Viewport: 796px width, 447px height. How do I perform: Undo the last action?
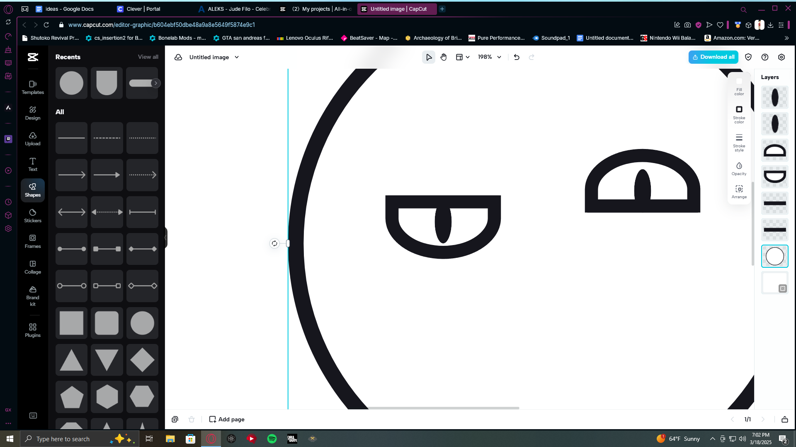click(517, 57)
